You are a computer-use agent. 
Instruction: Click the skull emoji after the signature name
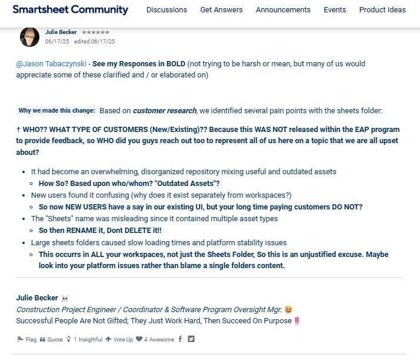point(65,298)
